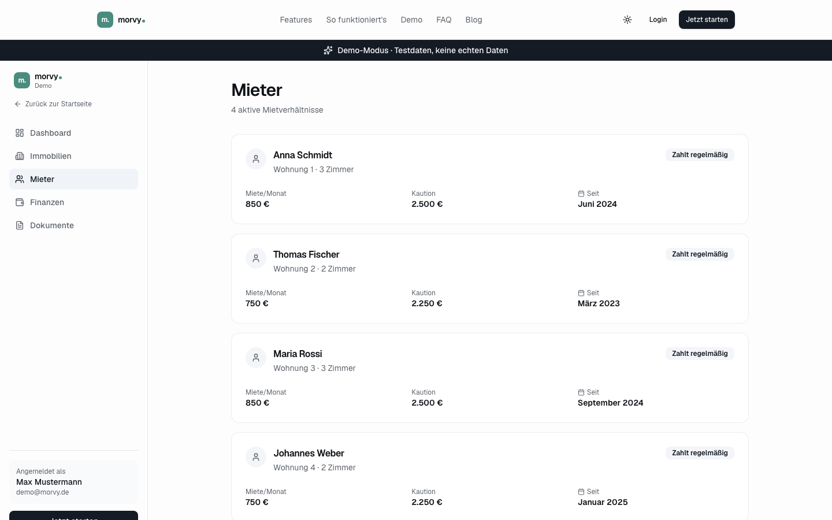Screen dimensions: 832x520
Task: Click Anna Schmidt's Zahlt regelmäßig badge
Action: click(x=700, y=155)
